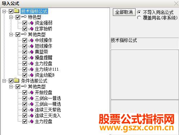The height and width of the screenshot is (135, 179).
Task: Uncheck the 条件选股公式 folder checkbox
Action: (11, 81)
